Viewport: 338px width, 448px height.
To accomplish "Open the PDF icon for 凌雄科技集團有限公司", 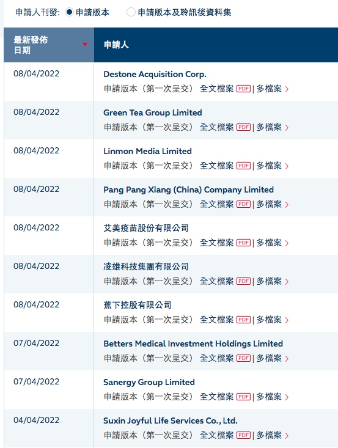I will [x=243, y=281].
